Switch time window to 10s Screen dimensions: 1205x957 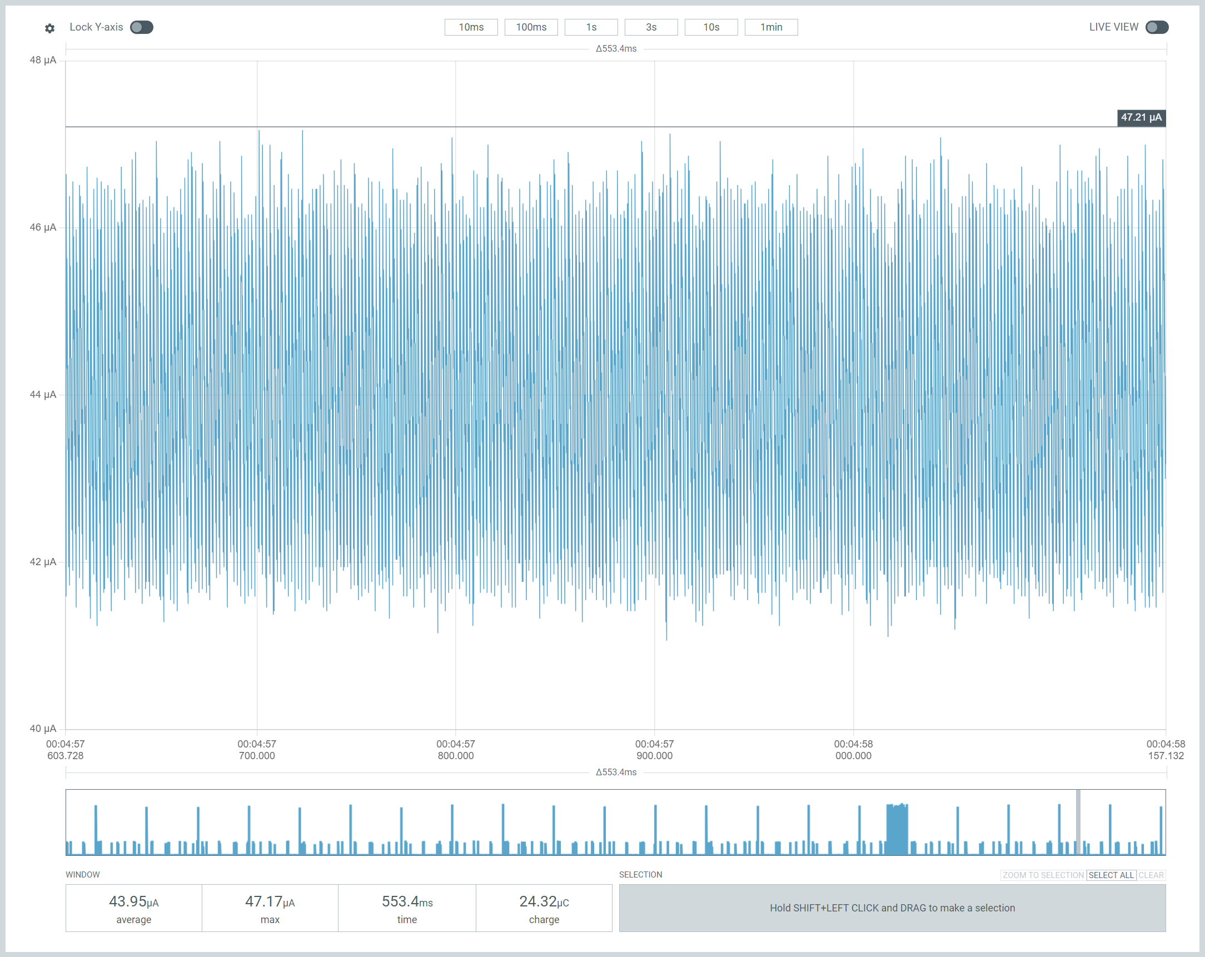(710, 27)
